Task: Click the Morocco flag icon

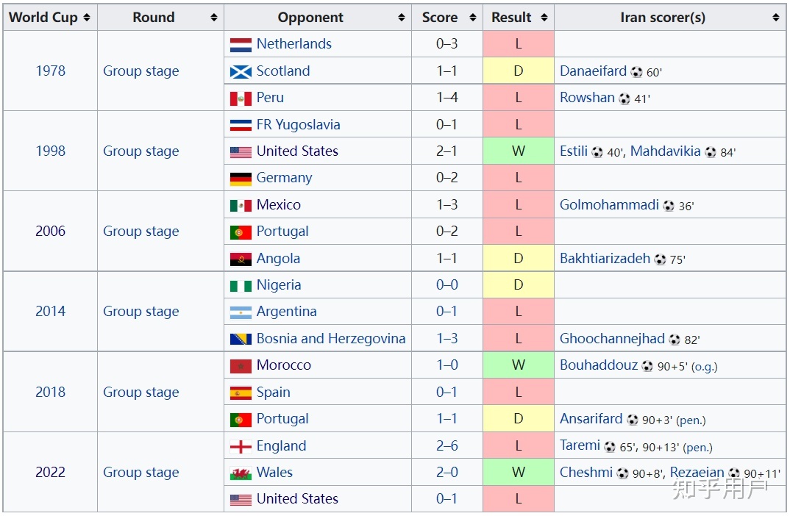Action: [x=241, y=366]
